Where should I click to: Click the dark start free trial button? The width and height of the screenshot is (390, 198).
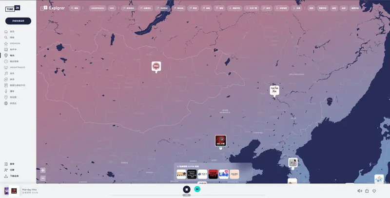pos(18,21)
